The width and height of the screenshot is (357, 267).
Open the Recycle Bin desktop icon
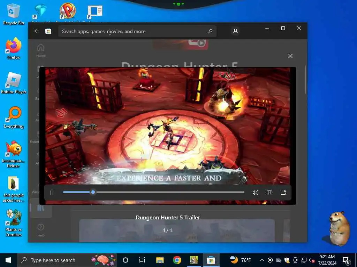point(14,14)
